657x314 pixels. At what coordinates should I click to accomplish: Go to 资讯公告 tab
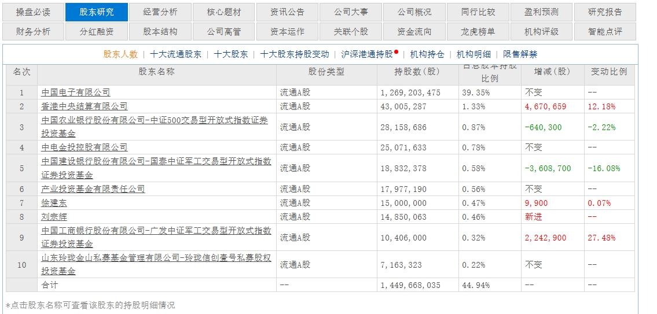(x=288, y=12)
